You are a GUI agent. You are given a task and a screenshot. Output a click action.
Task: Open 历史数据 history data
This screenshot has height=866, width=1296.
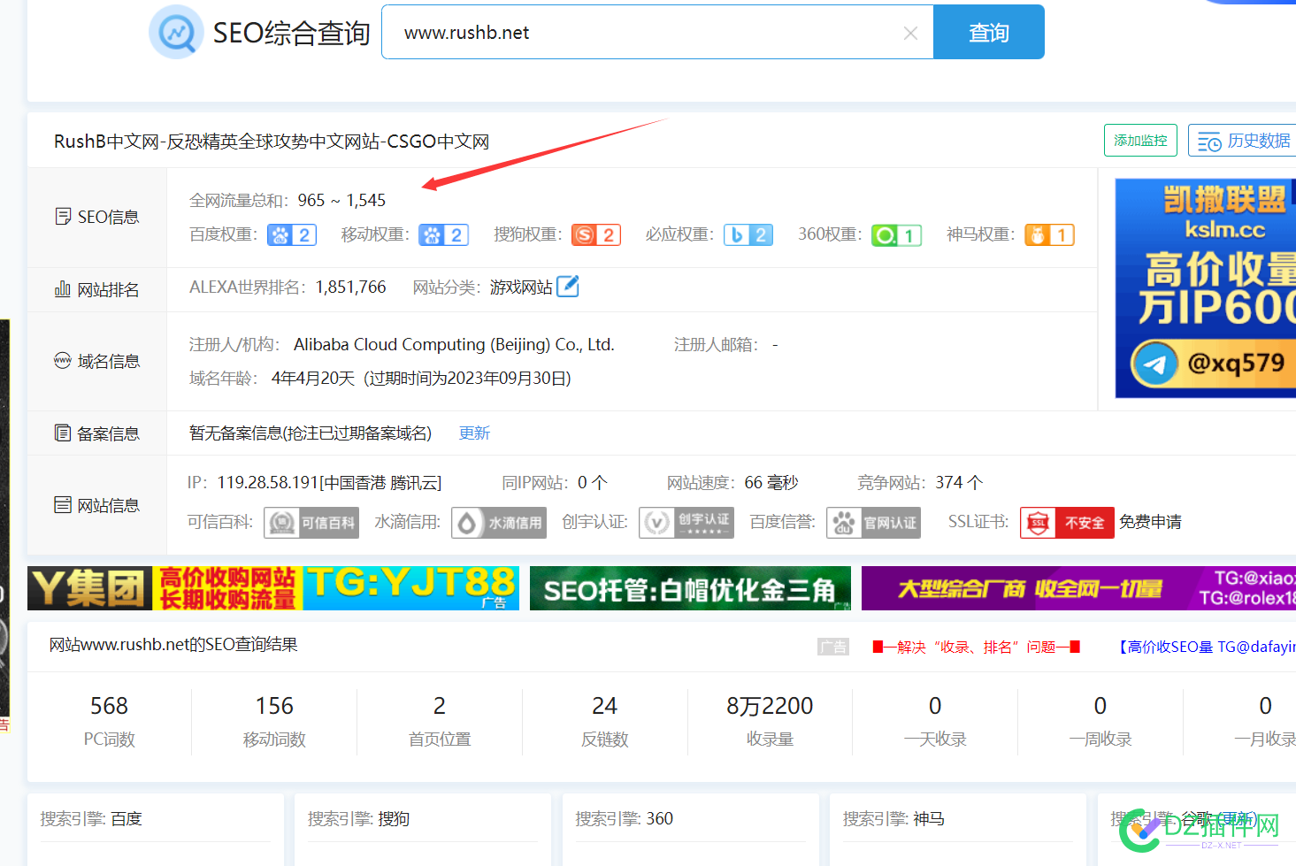[x=1243, y=141]
